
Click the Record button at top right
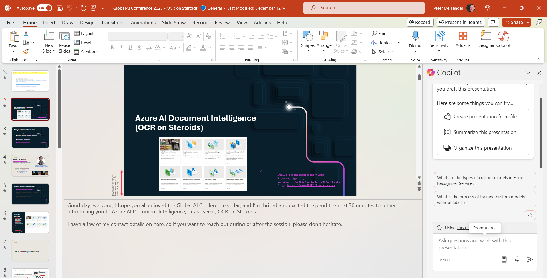point(420,22)
